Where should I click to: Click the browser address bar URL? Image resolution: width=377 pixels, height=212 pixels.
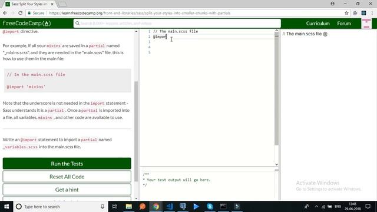[140, 13]
